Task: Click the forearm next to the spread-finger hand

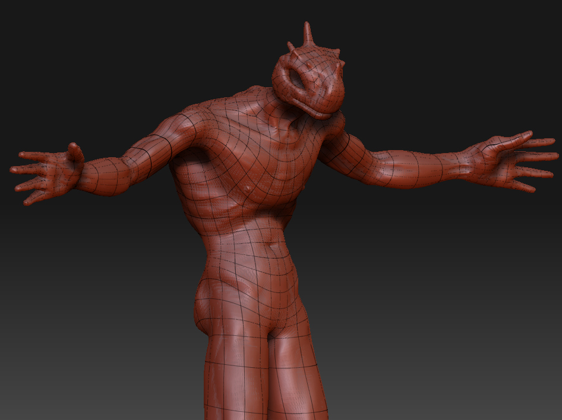Action: [x=428, y=169]
